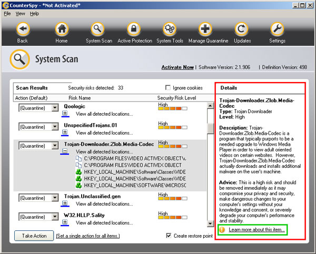Click View all detected locations under UnspecifiedTrojans.01

(x=104, y=133)
